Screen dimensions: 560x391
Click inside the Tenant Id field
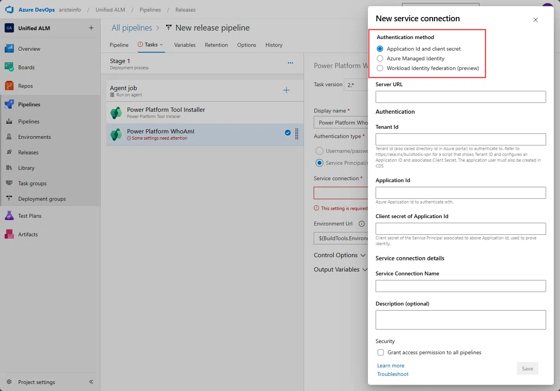pyautogui.click(x=460, y=139)
